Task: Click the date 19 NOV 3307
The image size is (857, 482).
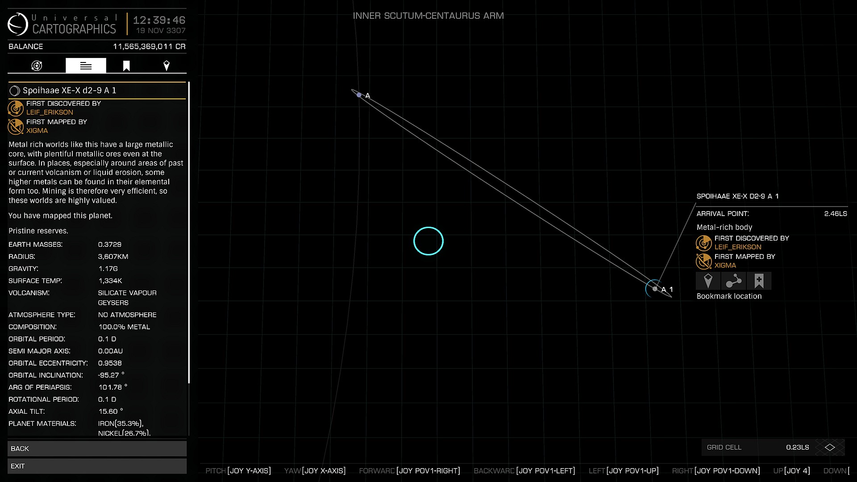Action: coord(161,31)
